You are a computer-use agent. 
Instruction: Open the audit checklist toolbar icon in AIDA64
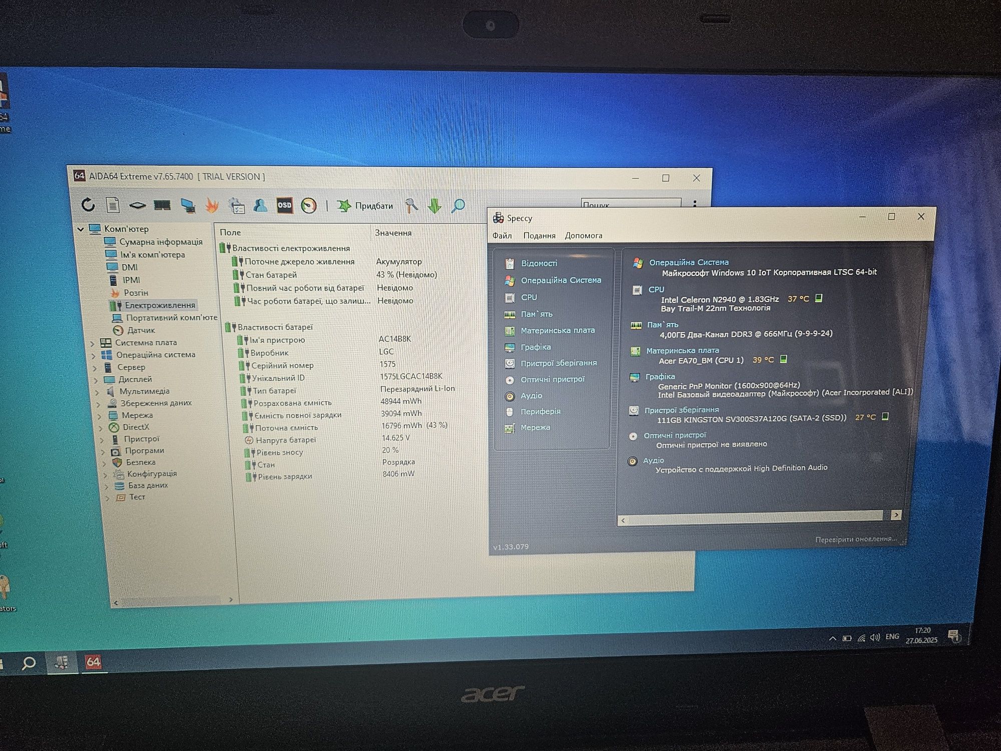[x=236, y=205]
